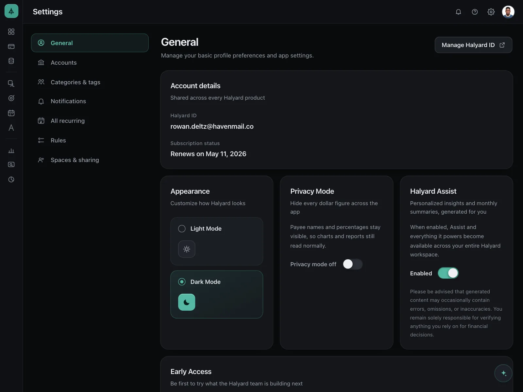Open the magnifier search icon in sidebar

11,165
